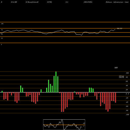Image resolution: width=130 pixels, height=130 pixels.
Task: Click the RELINFRA ticker symbol text
Action: pyautogui.click(x=88, y=2)
